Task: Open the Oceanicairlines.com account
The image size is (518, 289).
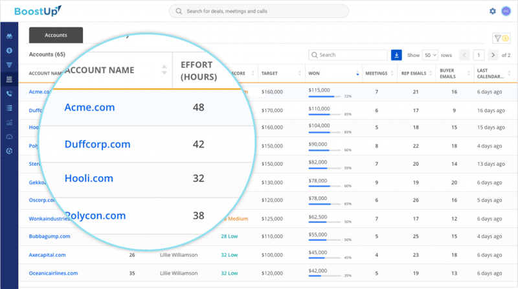Action: 53,273
